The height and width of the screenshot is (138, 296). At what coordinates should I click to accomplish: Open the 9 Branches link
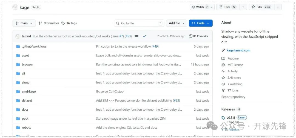click(49, 23)
